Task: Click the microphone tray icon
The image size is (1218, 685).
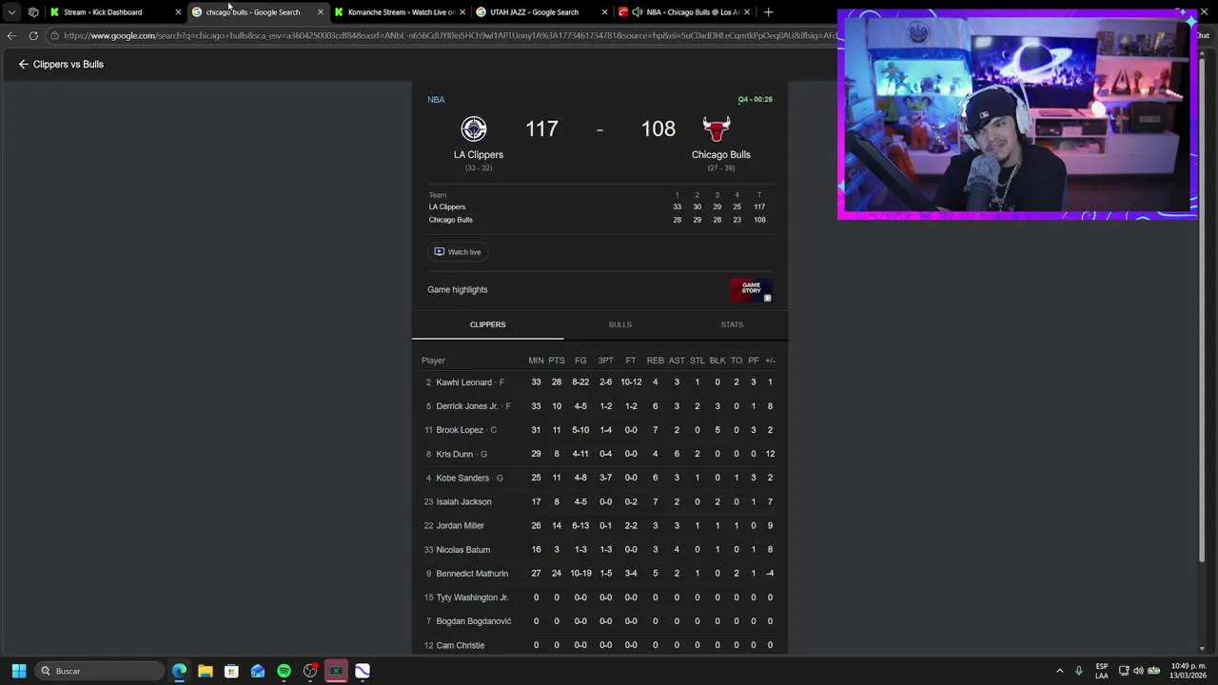Action: point(1079,671)
